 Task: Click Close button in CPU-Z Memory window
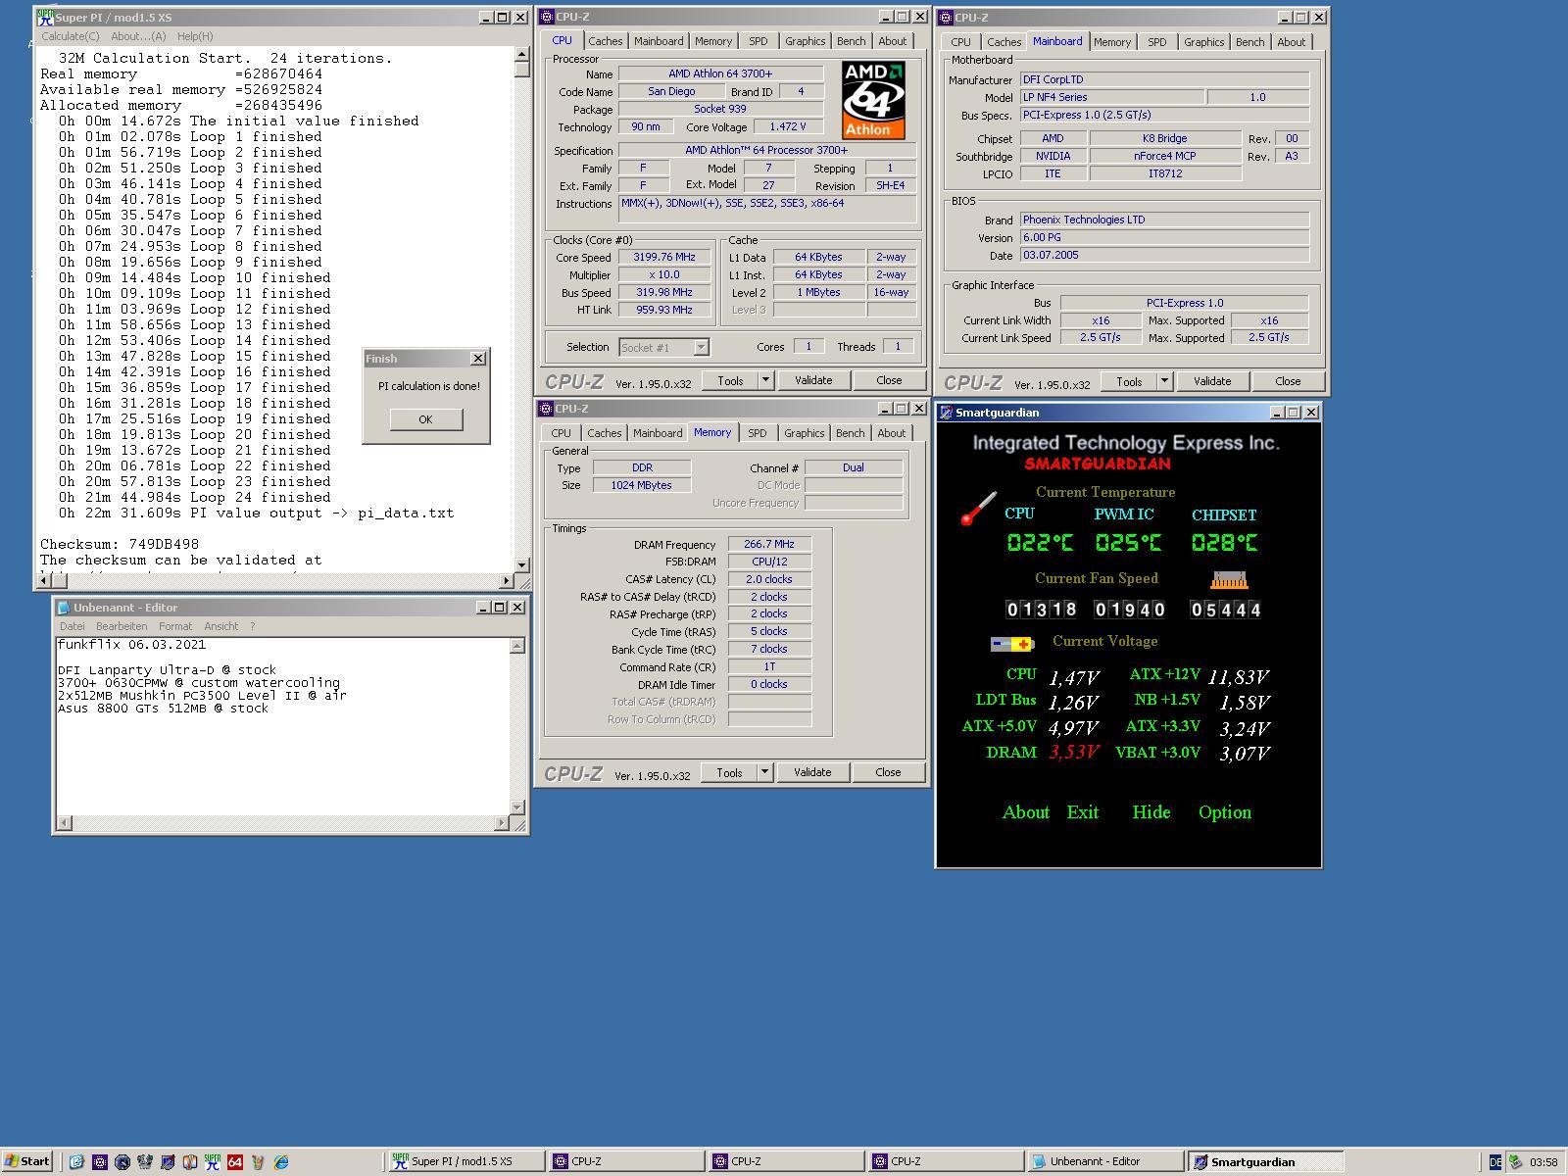(x=888, y=772)
